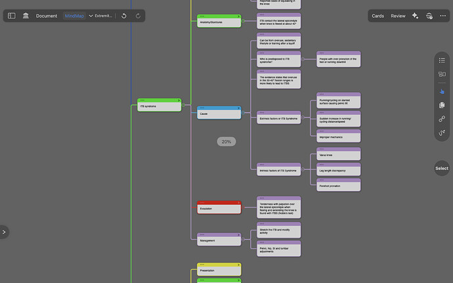Image resolution: width=453 pixels, height=283 pixels.
Task: Select the Tenderness with palpation card
Action: click(279, 207)
